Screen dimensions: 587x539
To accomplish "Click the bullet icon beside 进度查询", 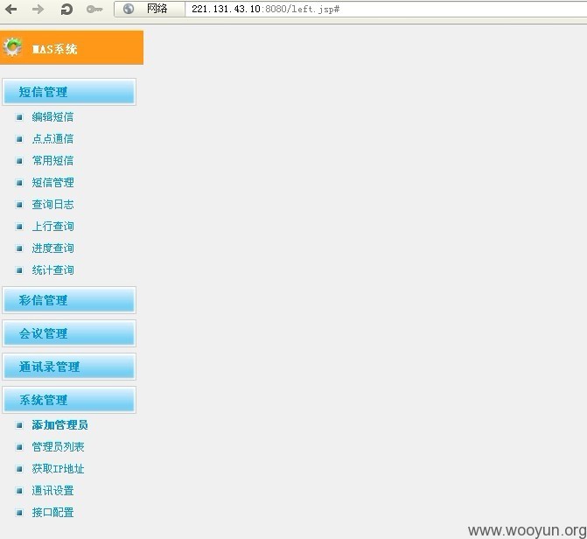I will [19, 248].
